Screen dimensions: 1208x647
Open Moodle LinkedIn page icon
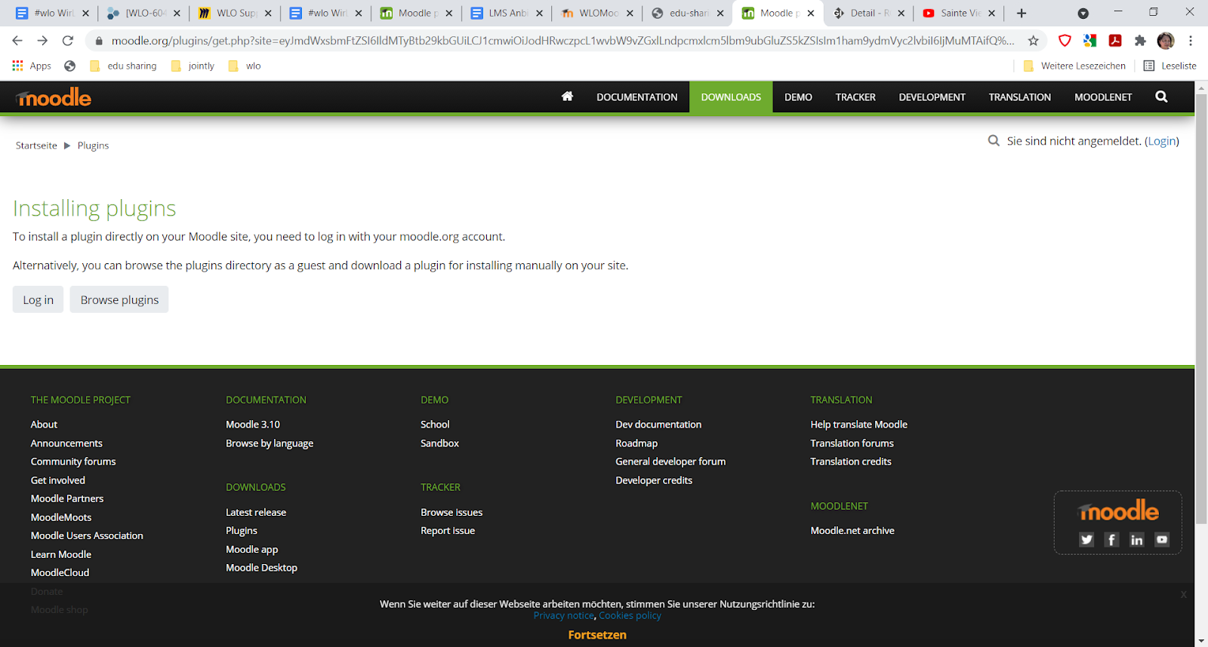(x=1136, y=539)
